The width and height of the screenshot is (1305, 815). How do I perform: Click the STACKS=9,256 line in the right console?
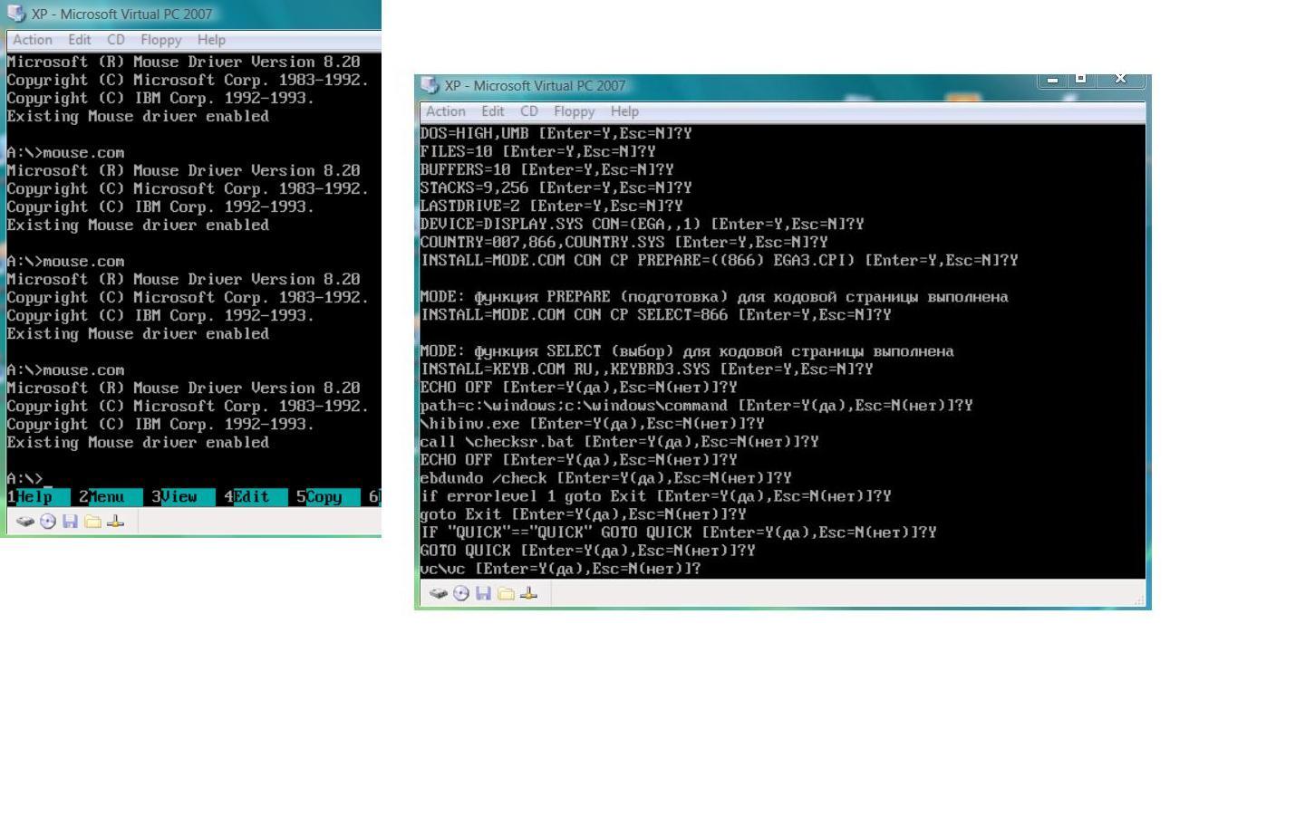[556, 187]
